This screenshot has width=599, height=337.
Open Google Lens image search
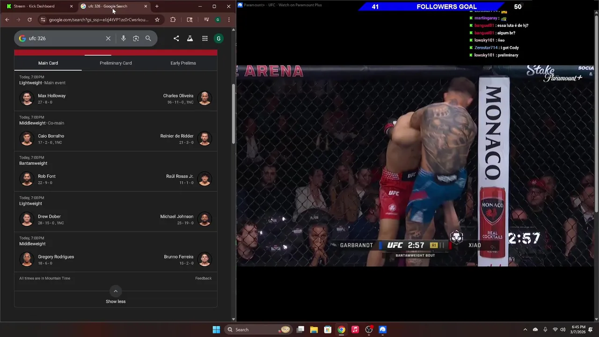136,38
